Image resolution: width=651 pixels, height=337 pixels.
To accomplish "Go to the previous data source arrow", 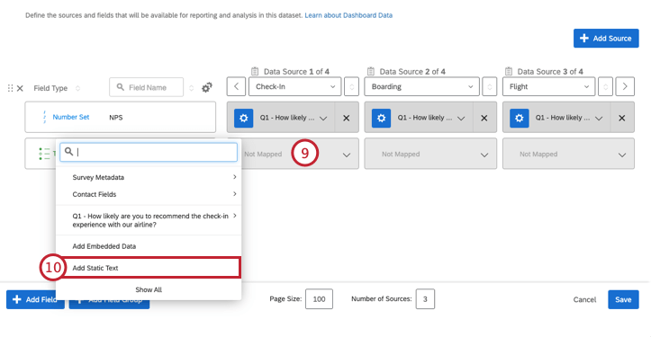I will coord(236,86).
